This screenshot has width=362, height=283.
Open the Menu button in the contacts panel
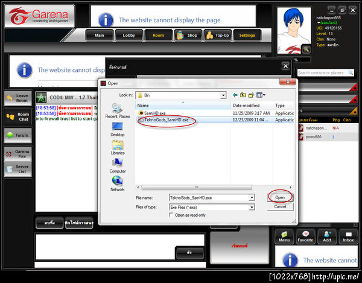(284, 237)
